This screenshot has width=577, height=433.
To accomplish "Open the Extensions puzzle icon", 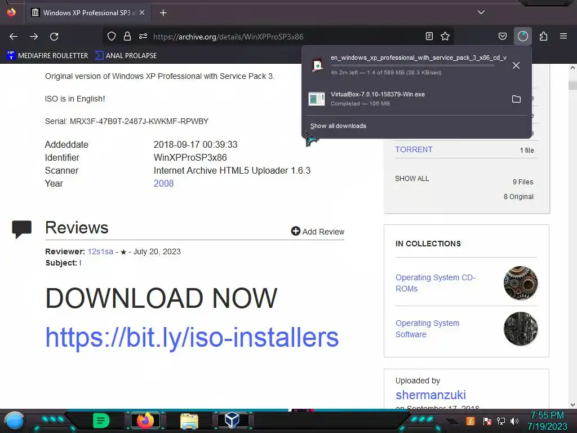I will (543, 36).
